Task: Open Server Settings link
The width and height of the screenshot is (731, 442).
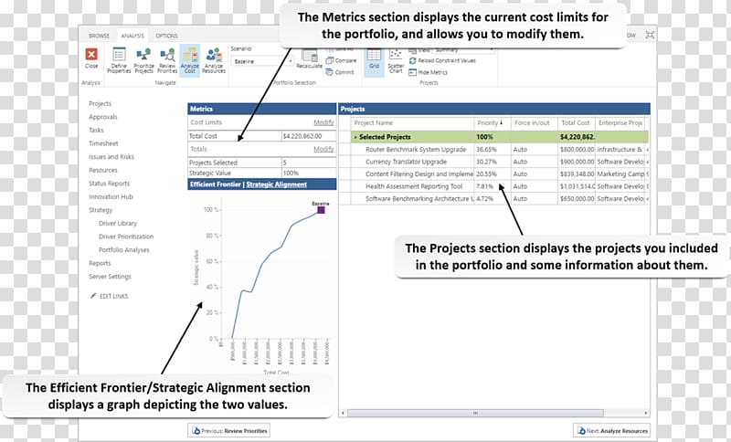Action: click(110, 276)
